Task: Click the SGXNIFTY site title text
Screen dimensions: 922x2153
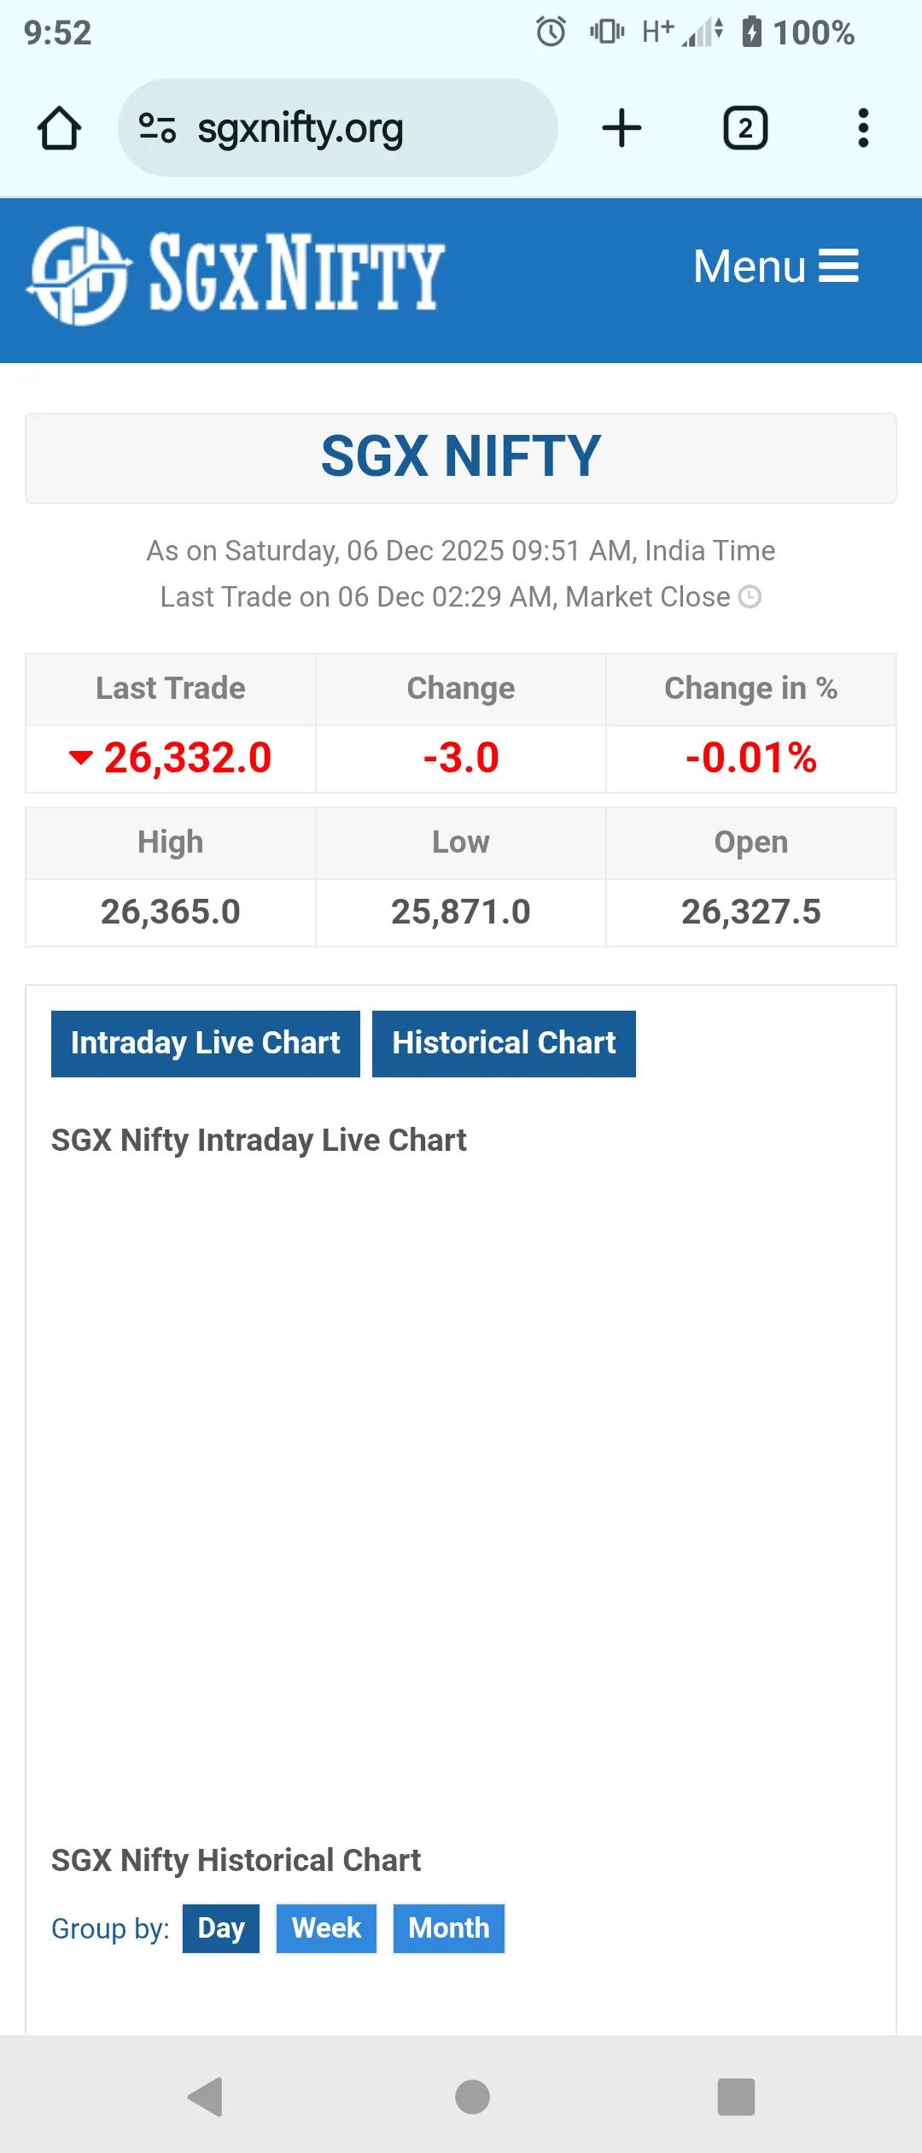Action: coord(296,273)
